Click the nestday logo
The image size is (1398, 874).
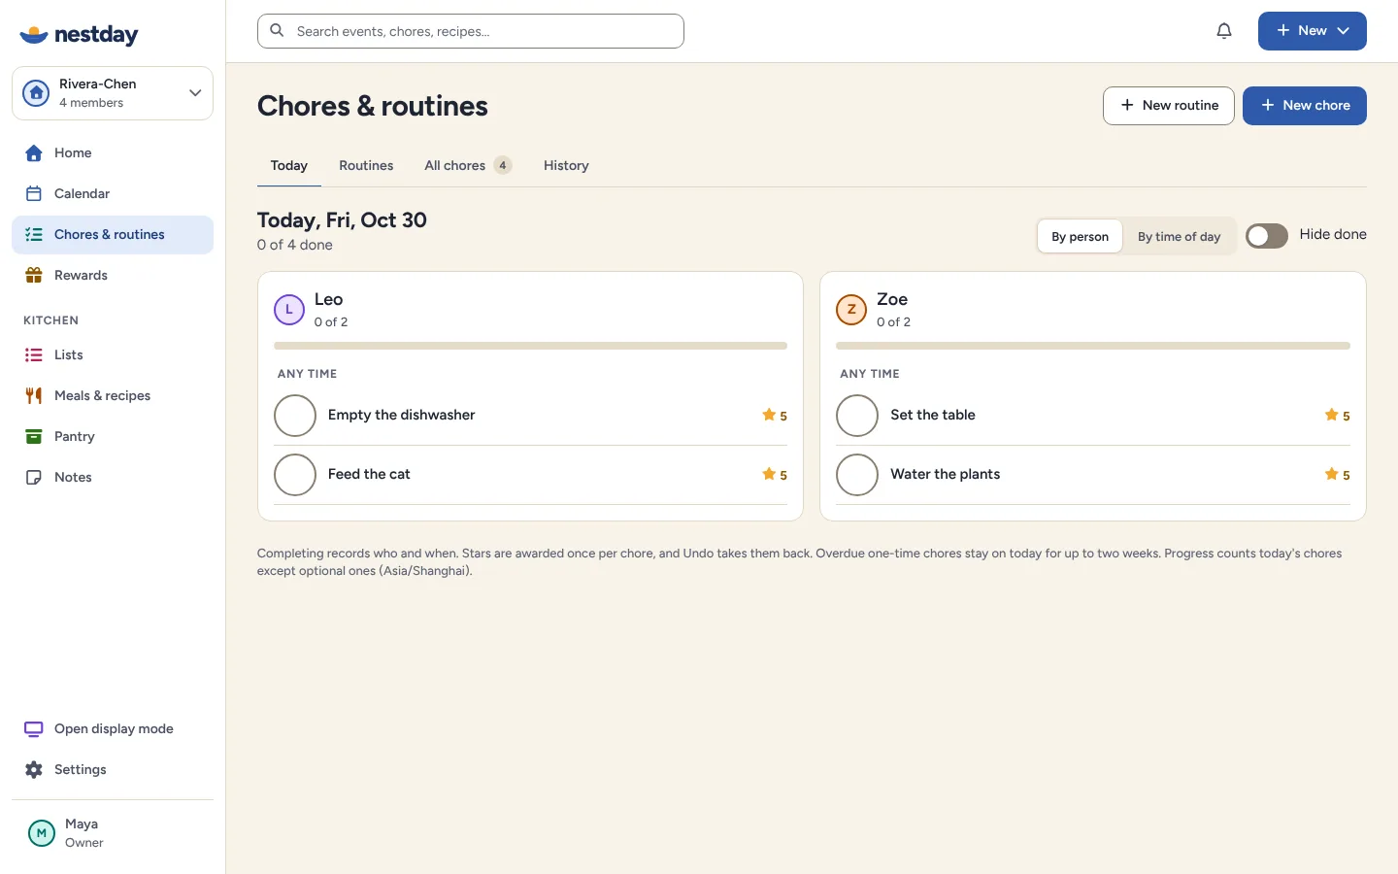[x=79, y=35]
